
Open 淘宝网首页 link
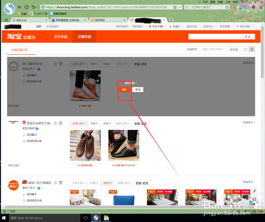click(x=122, y=26)
